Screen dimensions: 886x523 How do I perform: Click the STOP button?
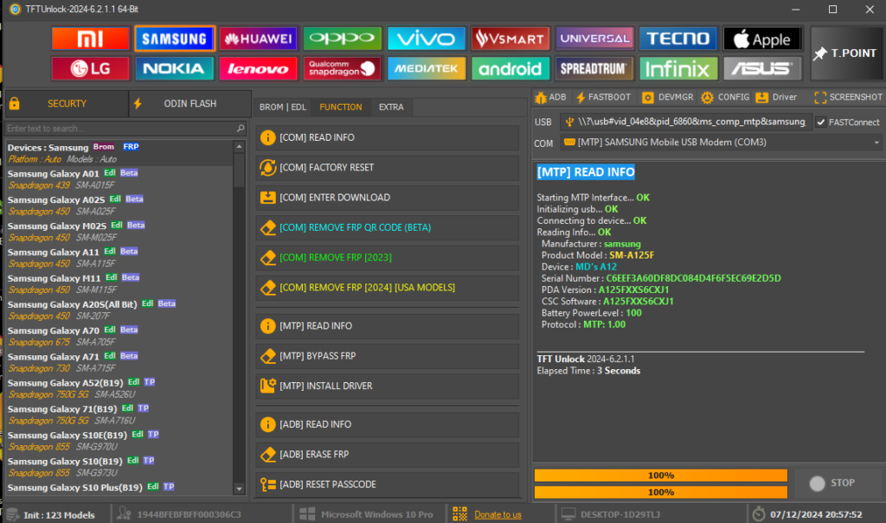(838, 483)
